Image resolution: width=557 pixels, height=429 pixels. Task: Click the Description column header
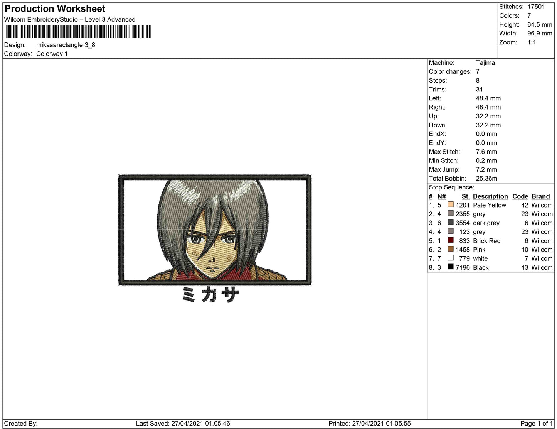click(x=490, y=196)
